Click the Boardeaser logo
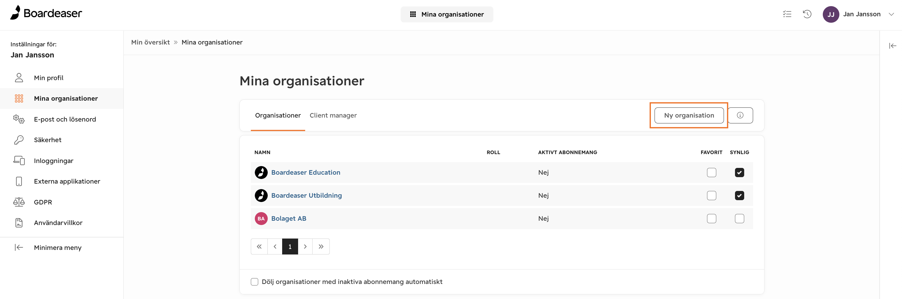The image size is (902, 299). 46,13
